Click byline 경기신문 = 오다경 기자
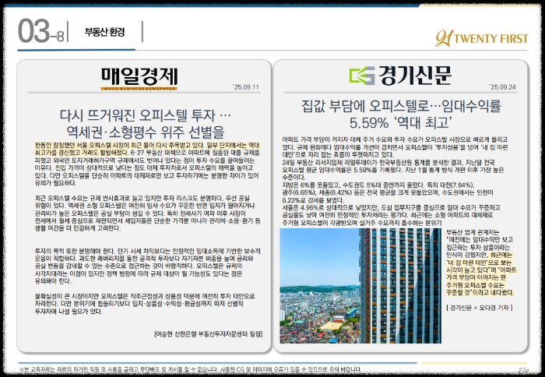 coord(480,308)
